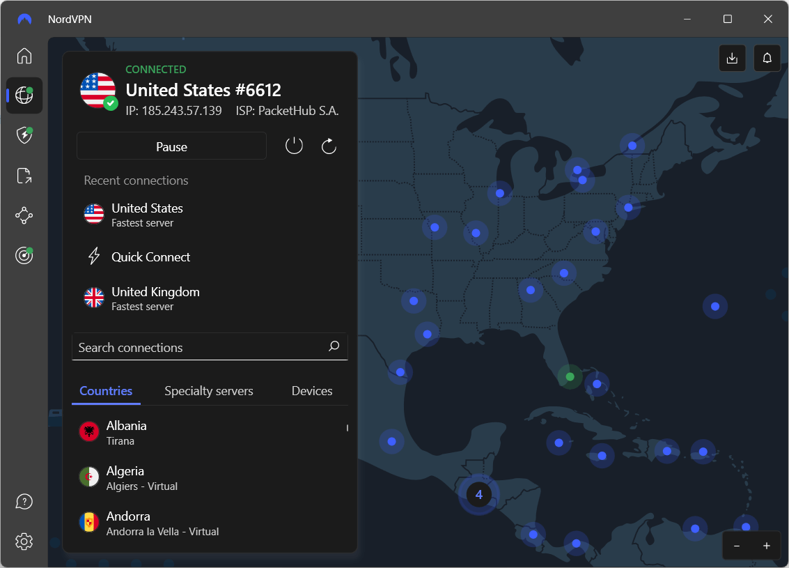The height and width of the screenshot is (568, 789).
Task: Click the disconnect power icon
Action: pyautogui.click(x=294, y=146)
